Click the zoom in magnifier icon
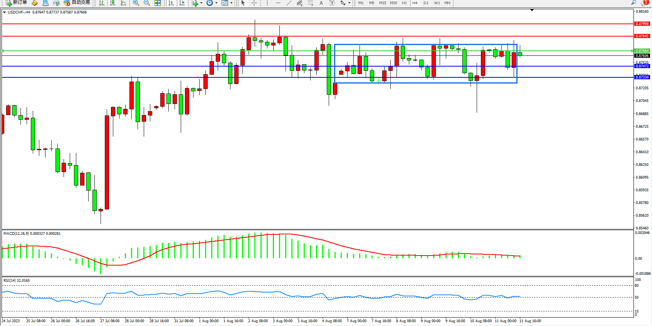652x326 pixels. (x=136, y=3)
